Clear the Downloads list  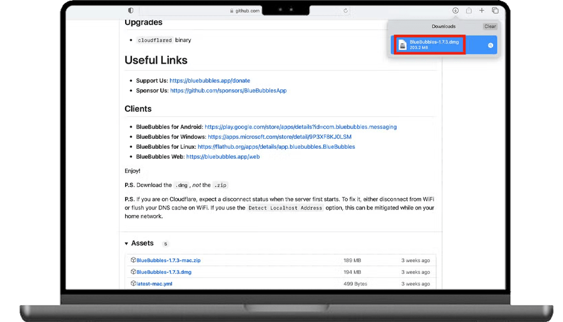490,26
